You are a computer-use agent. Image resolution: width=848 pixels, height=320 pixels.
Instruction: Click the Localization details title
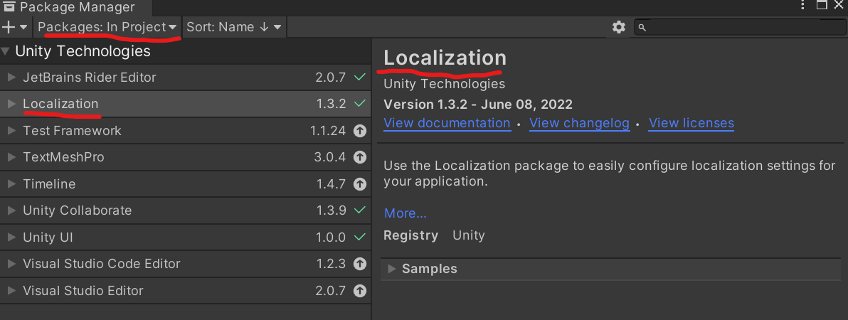coord(445,58)
